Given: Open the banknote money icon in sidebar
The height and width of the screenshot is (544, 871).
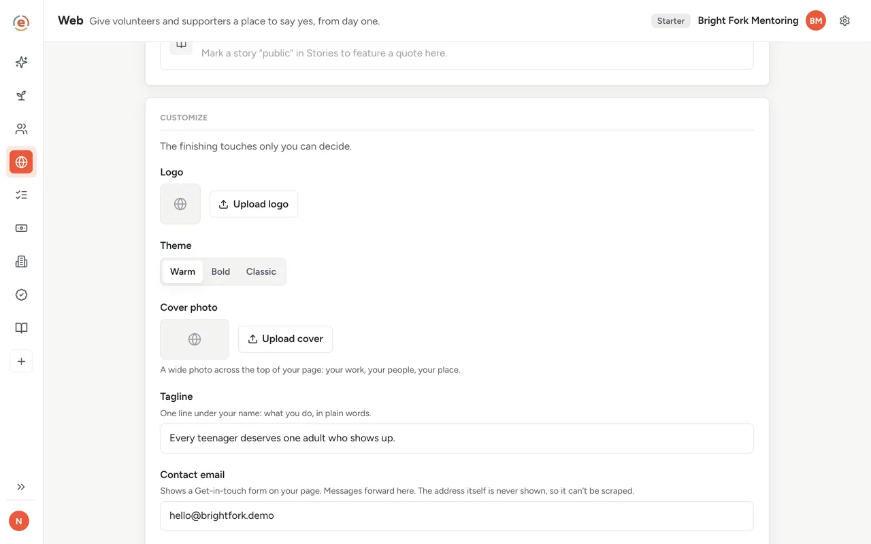Looking at the screenshot, I should pos(21,228).
